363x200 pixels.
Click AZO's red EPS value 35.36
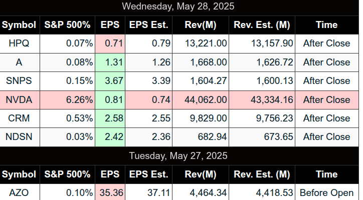click(110, 192)
